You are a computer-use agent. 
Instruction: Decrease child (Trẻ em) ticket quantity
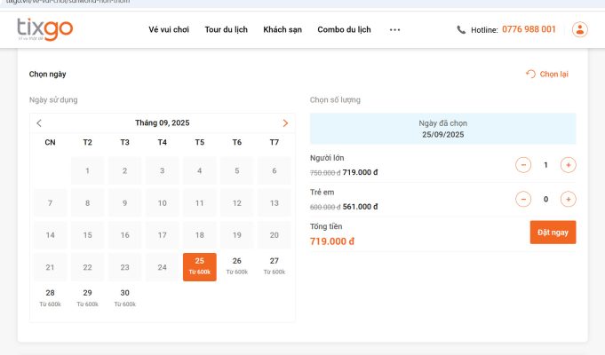[x=523, y=199]
